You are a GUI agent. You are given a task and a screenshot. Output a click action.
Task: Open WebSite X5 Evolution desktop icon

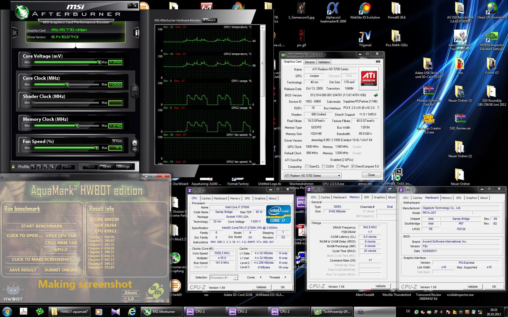point(365,11)
